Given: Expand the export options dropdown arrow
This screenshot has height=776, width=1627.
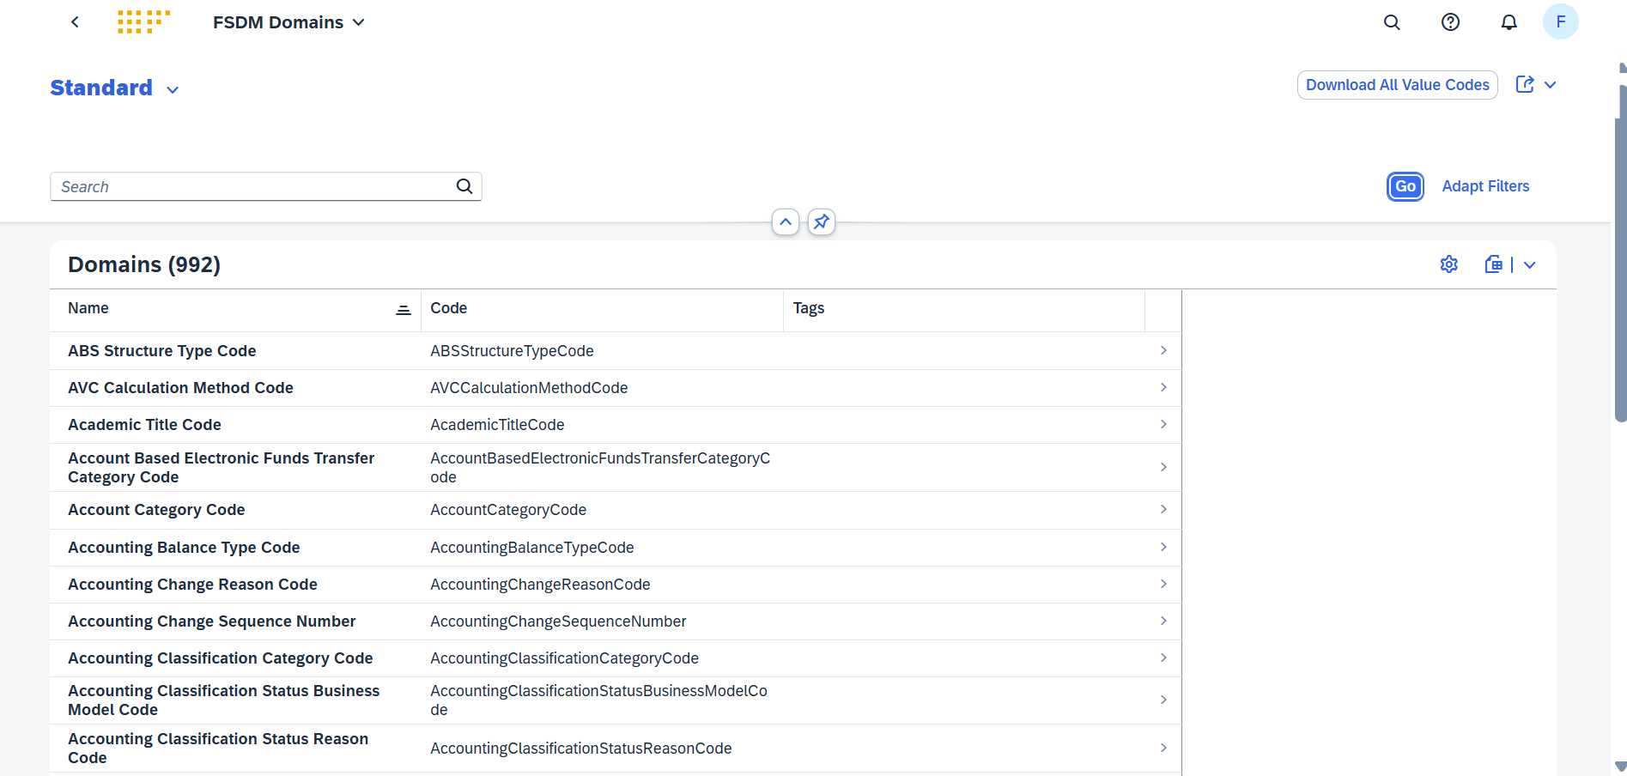Looking at the screenshot, I should (1530, 265).
